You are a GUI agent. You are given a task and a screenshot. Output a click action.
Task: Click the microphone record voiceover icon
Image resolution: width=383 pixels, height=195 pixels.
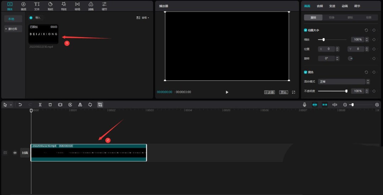click(304, 105)
